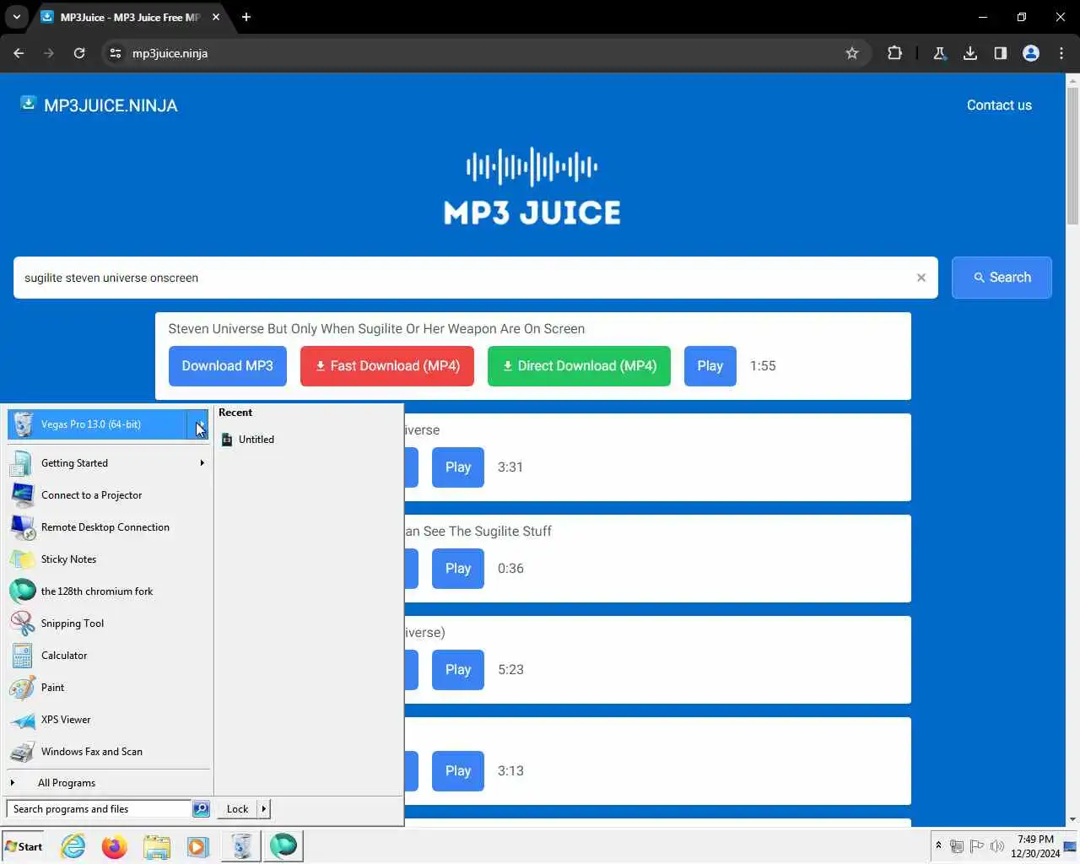Launch Paint from start menu
Screen dimensions: 1080x864
(108, 688)
